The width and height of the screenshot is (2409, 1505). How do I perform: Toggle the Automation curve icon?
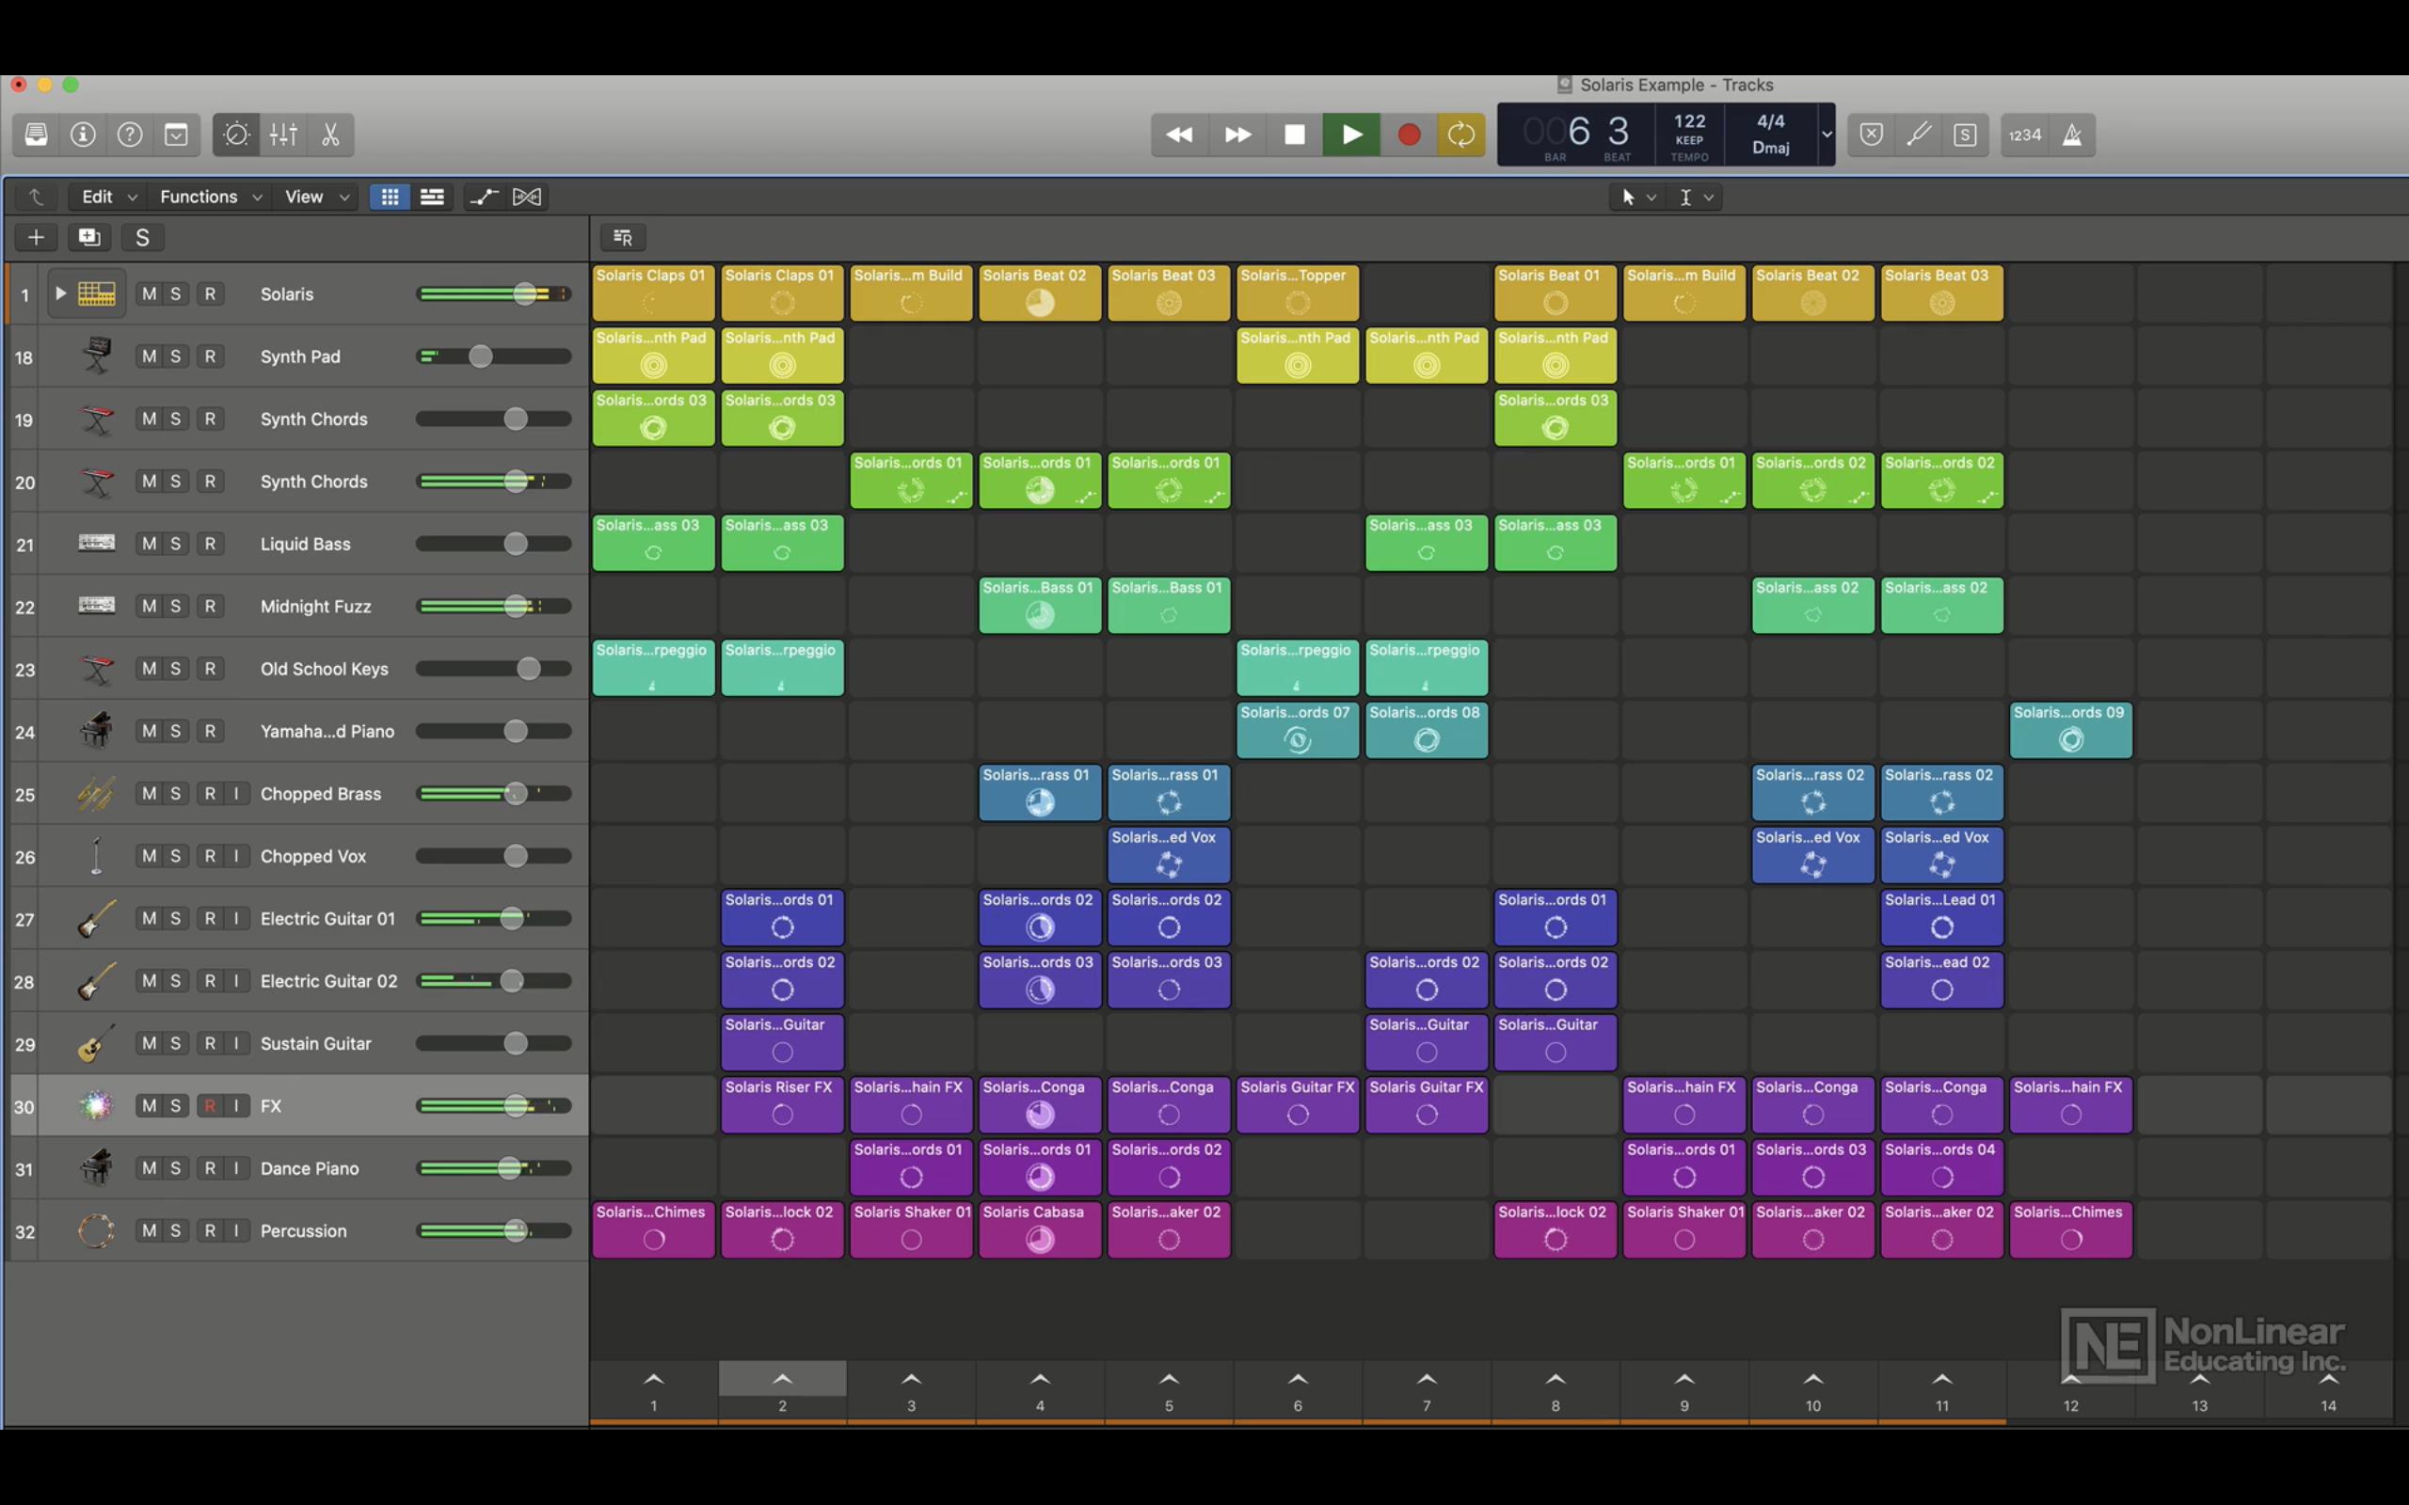[484, 198]
